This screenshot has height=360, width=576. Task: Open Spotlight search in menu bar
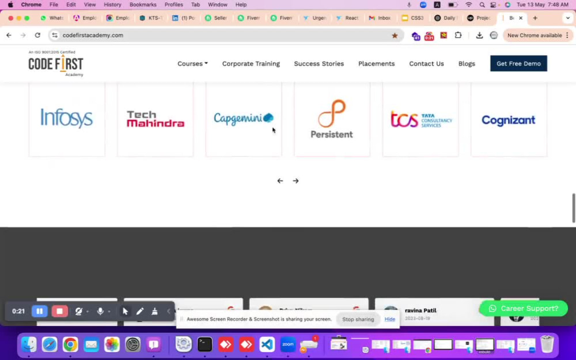tap(482, 5)
